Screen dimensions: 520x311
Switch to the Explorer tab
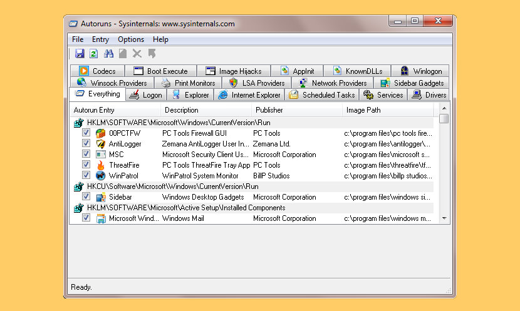coord(190,95)
